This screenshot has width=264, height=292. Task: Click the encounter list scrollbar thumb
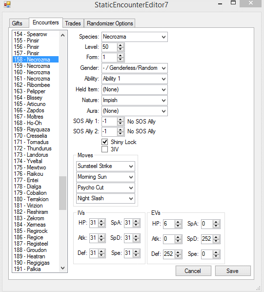pyautogui.click(x=62, y=193)
